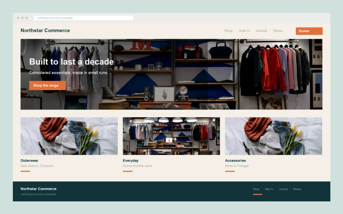Image resolution: width=343 pixels, height=214 pixels.
Task: Click the "New season, 24 pieces" text
Action: coord(37,166)
